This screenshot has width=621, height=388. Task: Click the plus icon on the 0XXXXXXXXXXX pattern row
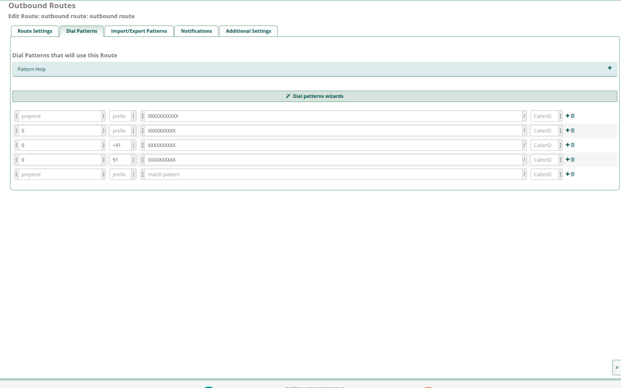567,116
